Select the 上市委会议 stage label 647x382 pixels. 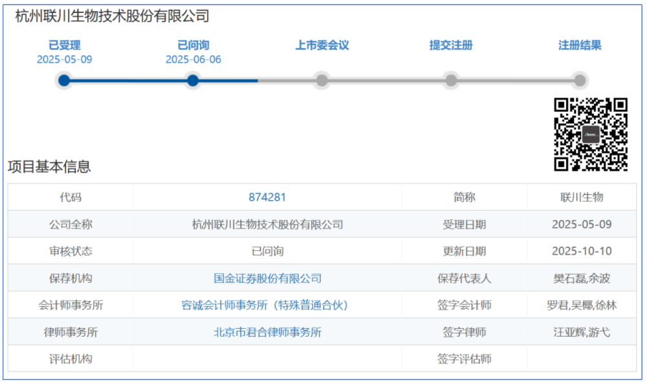[322, 45]
